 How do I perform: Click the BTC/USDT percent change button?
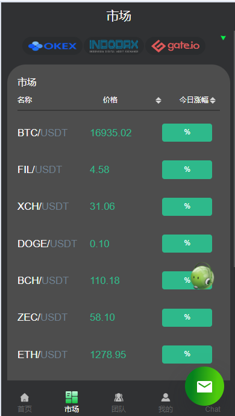pos(187,133)
